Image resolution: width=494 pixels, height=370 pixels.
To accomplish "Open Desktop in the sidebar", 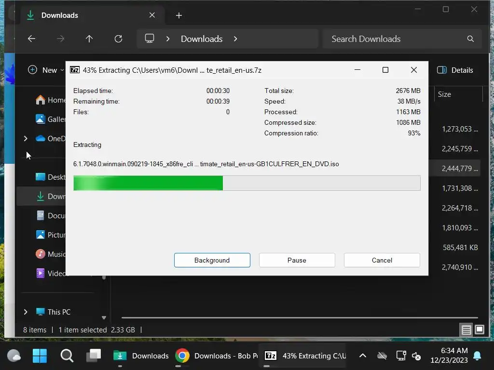I will click(50, 177).
